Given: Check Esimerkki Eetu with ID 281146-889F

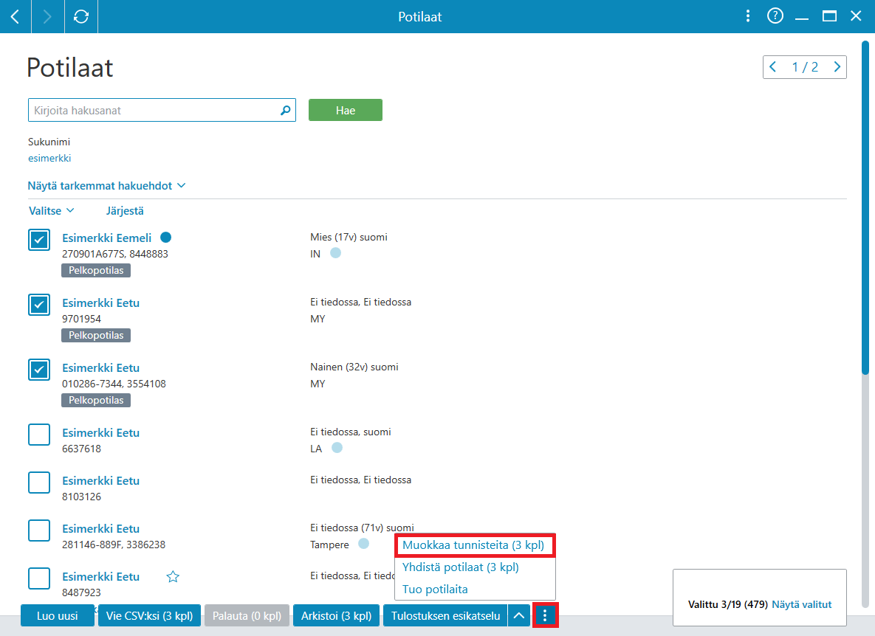Looking at the screenshot, I should tap(39, 530).
